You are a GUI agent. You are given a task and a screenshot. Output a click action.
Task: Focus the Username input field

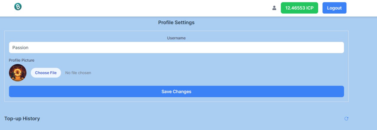[x=176, y=48]
